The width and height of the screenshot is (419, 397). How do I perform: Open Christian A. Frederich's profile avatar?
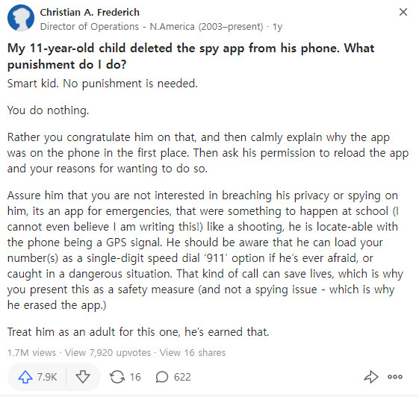pyautogui.click(x=21, y=18)
